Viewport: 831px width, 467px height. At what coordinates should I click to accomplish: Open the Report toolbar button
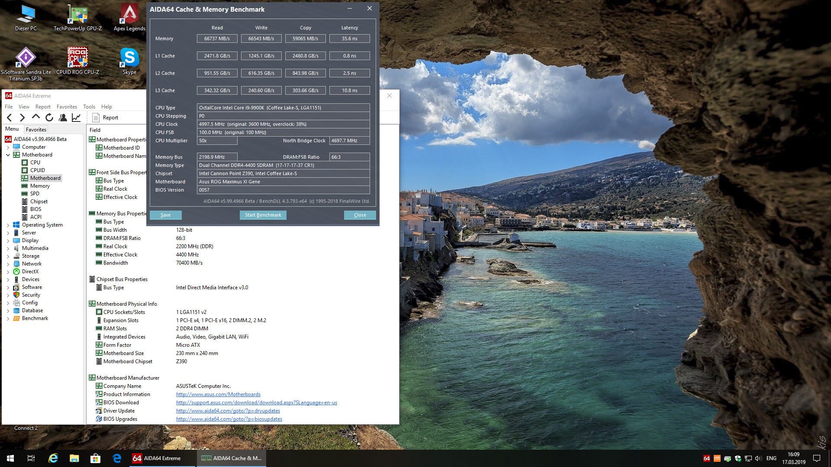(x=106, y=118)
